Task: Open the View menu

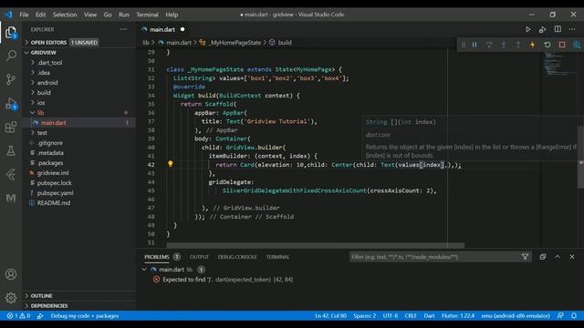Action: point(90,15)
